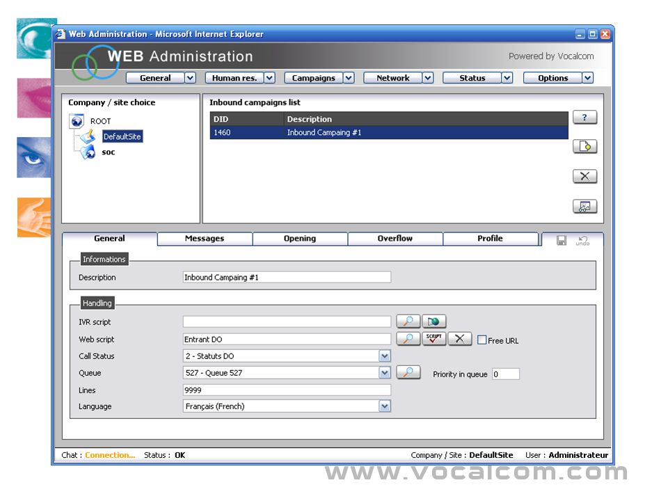Click the Options menu button

coord(552,78)
